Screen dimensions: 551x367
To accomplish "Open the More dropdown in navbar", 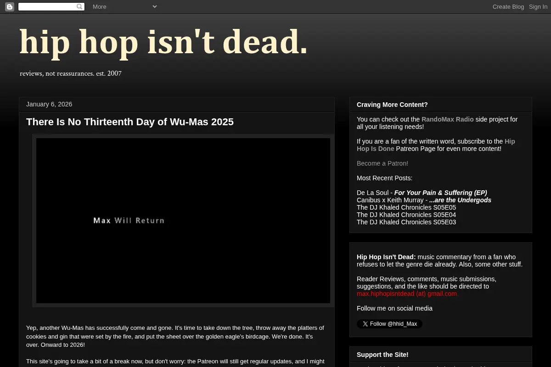I will [124, 6].
